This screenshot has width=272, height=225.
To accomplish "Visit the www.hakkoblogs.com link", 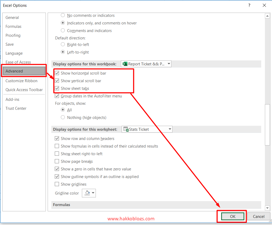I will pyautogui.click(x=131, y=218).
